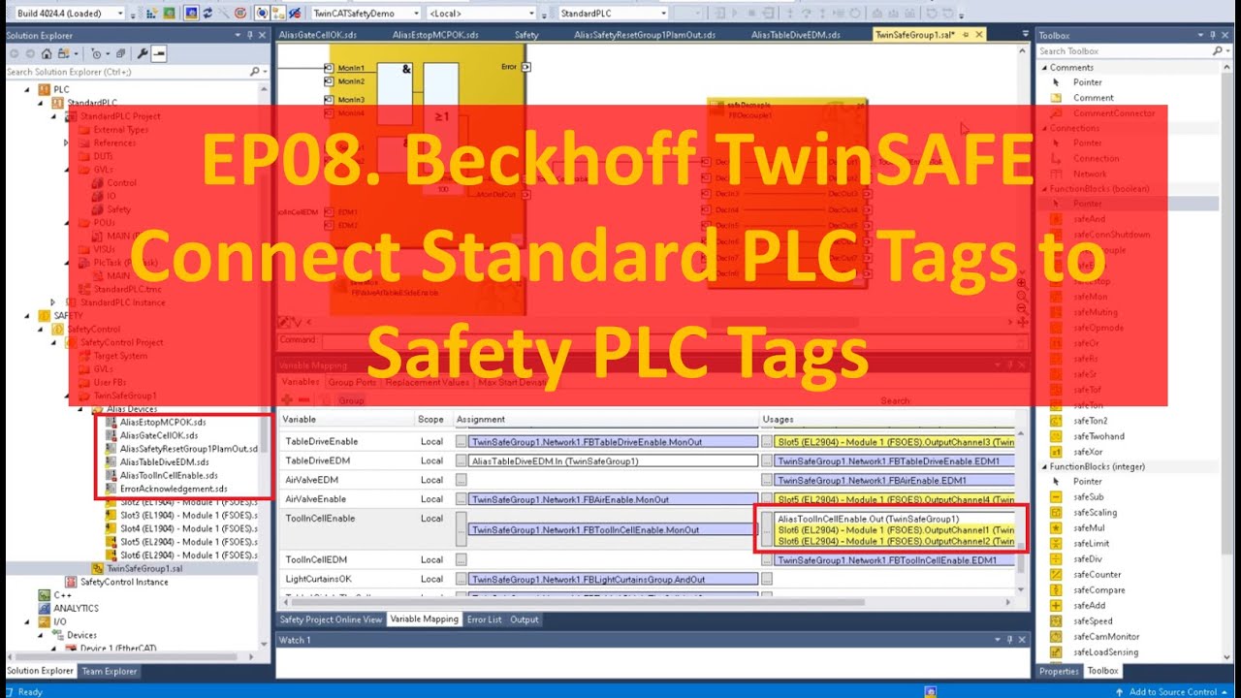Click assignment browse button for TableDriveEnable
Image resolution: width=1241 pixels, height=698 pixels.
coord(461,442)
